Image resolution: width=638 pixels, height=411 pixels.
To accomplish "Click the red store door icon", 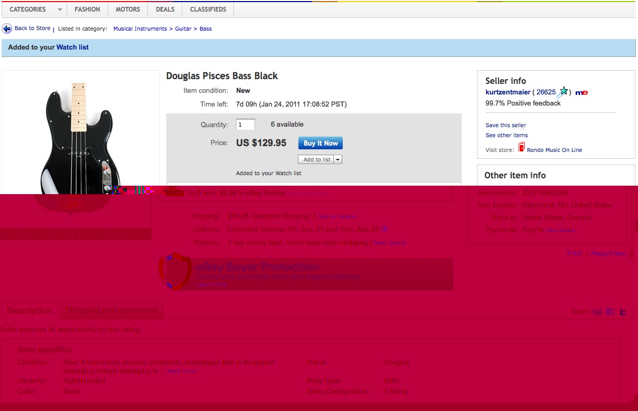I will [521, 147].
